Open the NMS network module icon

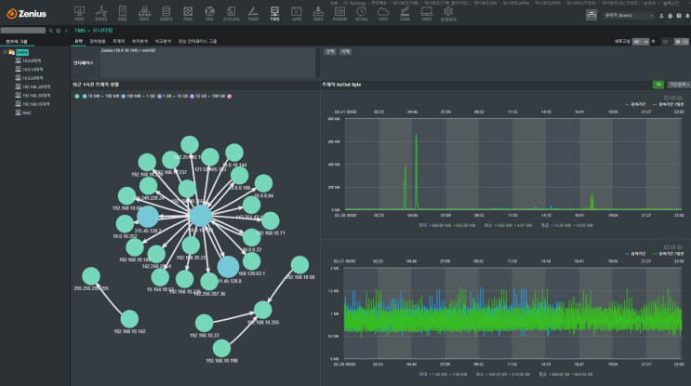tap(145, 12)
